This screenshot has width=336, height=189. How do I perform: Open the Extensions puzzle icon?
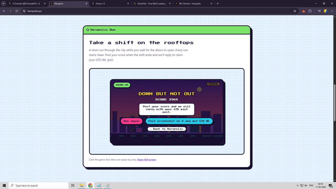pos(310,11)
